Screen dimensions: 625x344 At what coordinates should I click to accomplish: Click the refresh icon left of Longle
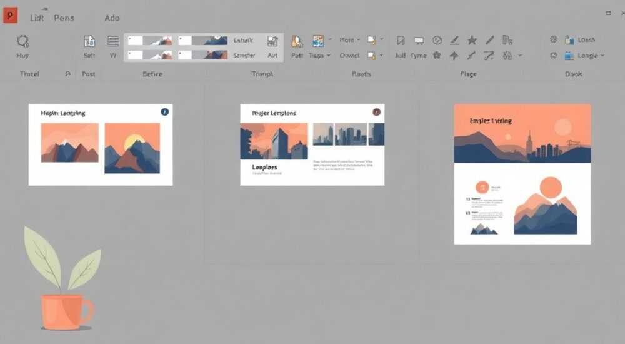[x=553, y=56]
